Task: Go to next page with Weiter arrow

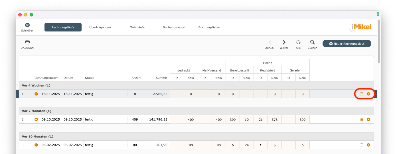Action: (284, 42)
